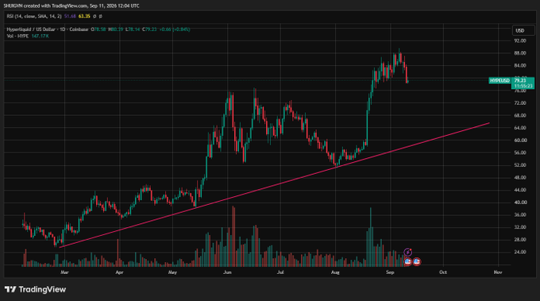The height and width of the screenshot is (301, 540).
Task: Click the Vol · HYPE legend label
Action: click(17, 37)
